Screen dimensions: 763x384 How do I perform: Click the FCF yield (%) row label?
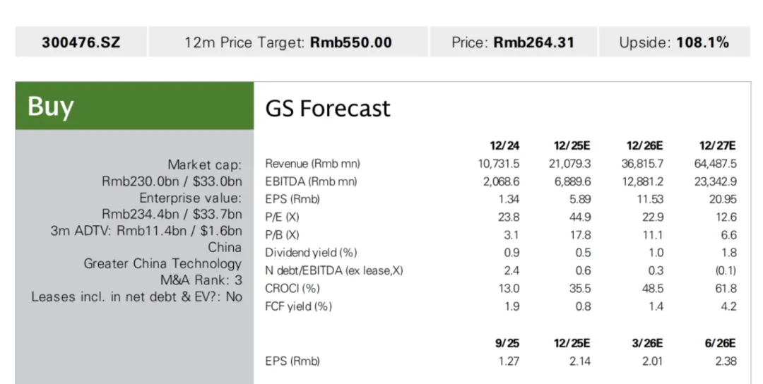[298, 306]
